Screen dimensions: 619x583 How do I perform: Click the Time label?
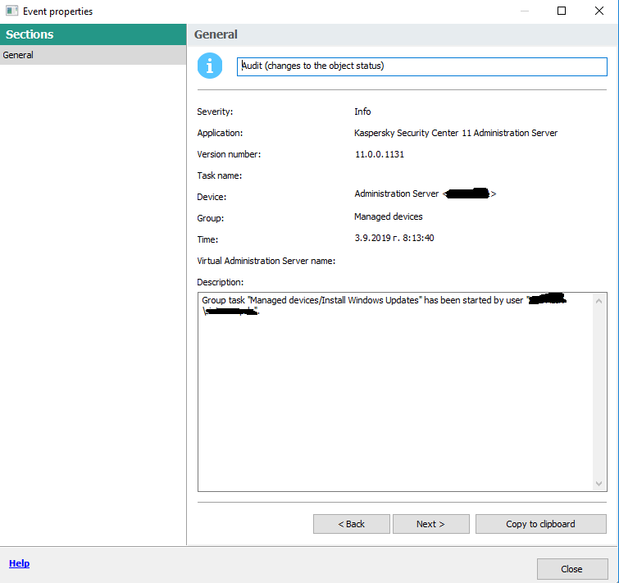207,239
